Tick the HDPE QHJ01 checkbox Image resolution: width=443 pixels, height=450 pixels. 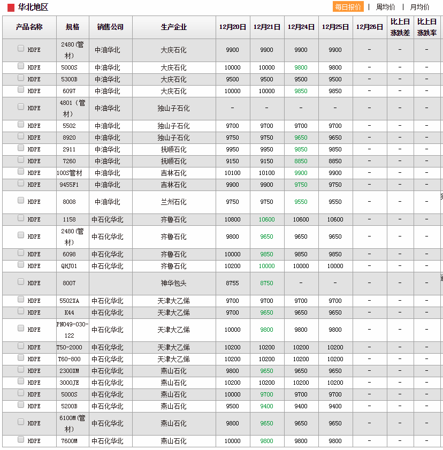(x=21, y=264)
